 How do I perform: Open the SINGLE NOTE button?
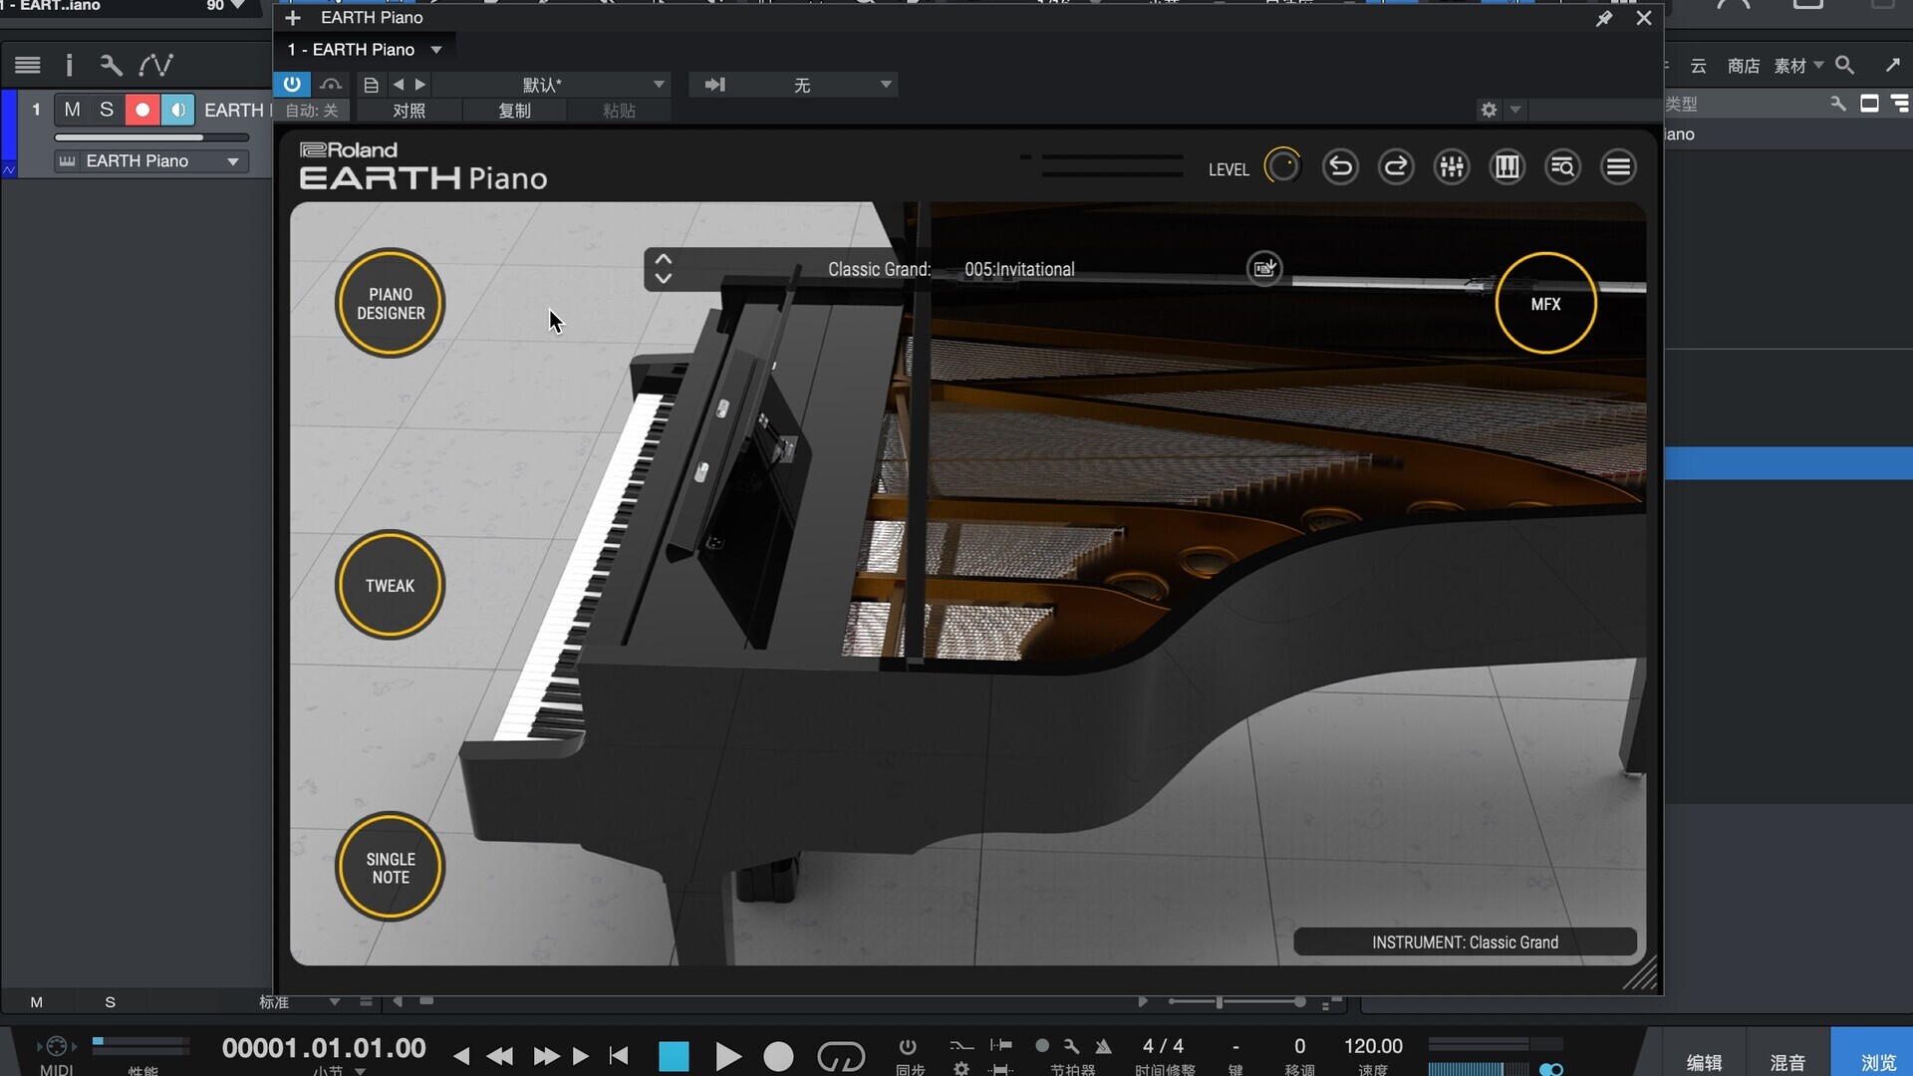coord(391,868)
